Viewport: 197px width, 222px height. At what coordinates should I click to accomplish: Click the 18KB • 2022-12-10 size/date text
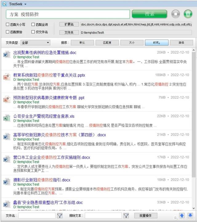[173, 180]
